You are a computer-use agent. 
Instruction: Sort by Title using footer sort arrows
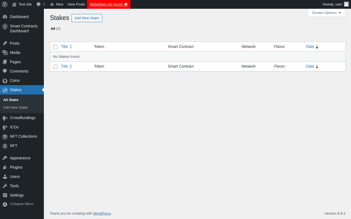point(71,67)
